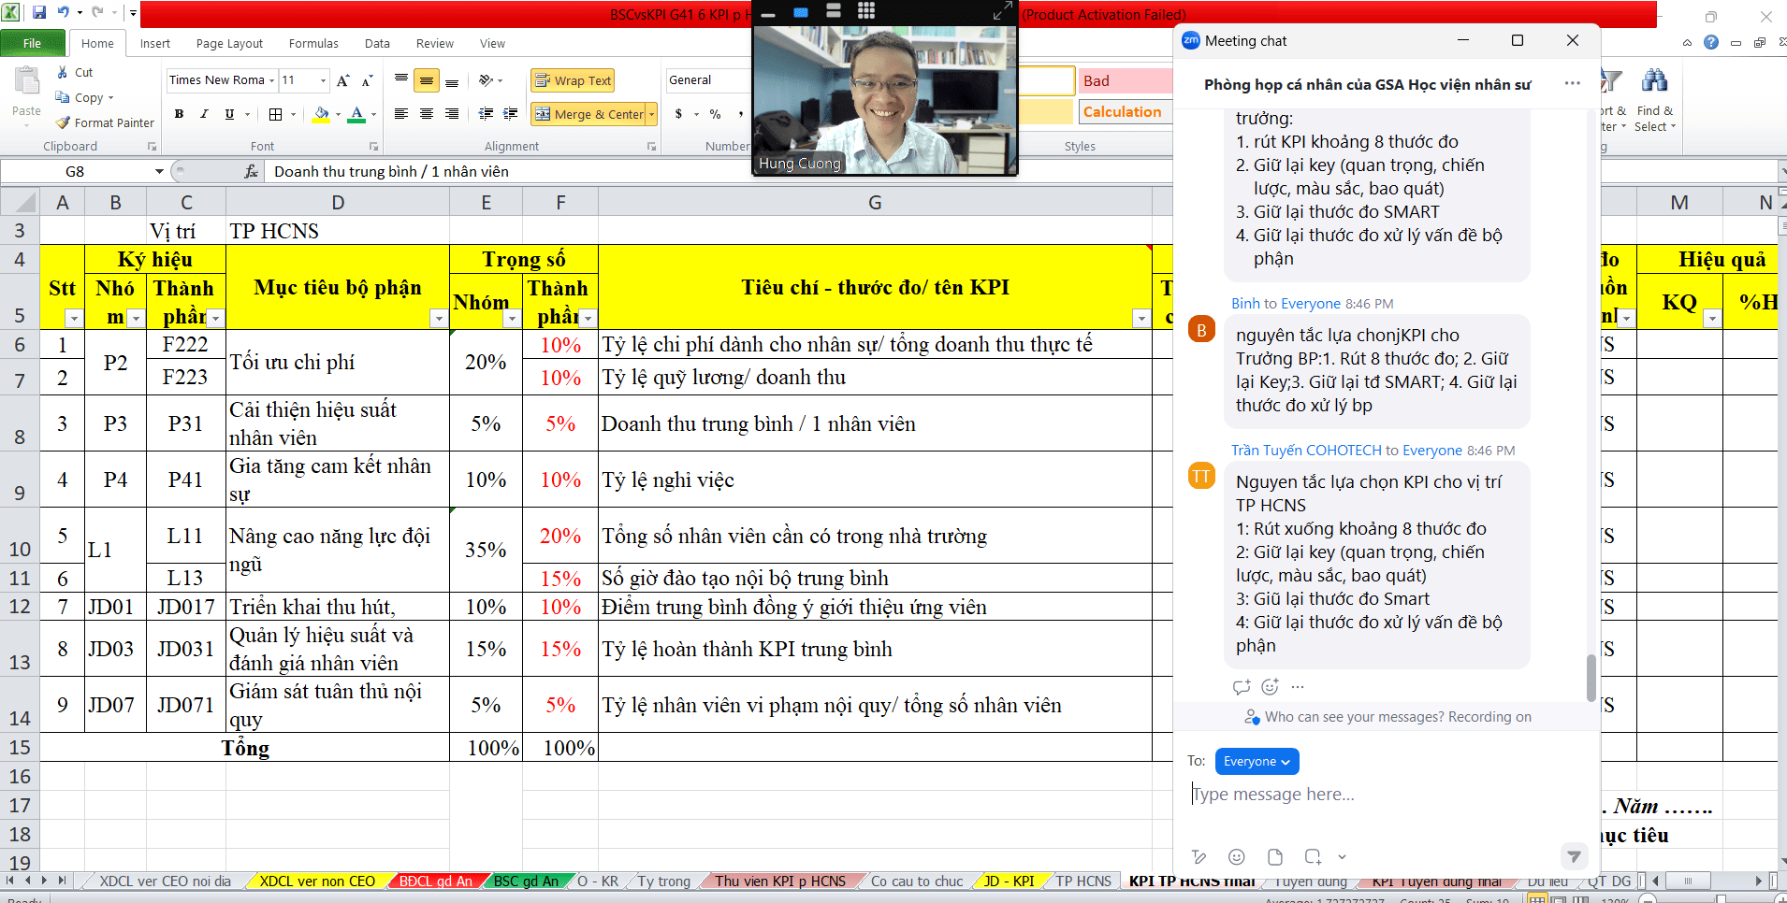Switch to the Insert ribbon tab
This screenshot has height=903, width=1787.
[x=155, y=43]
